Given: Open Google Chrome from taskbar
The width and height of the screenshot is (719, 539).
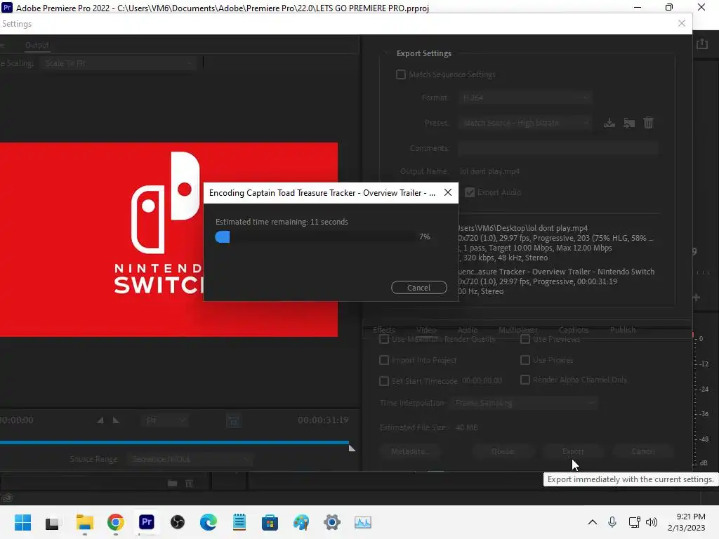Looking at the screenshot, I should (x=116, y=522).
